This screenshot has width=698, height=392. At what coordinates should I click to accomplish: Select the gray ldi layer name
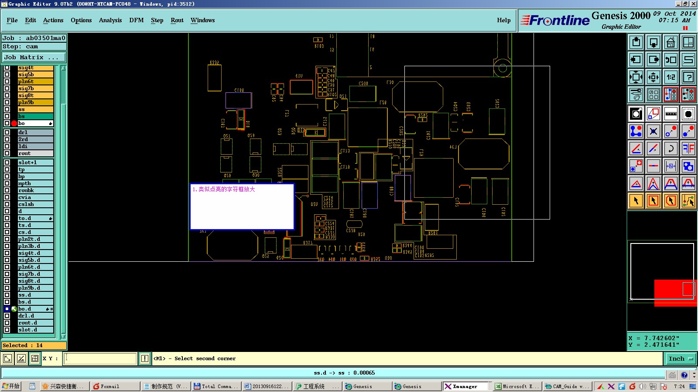pos(35,146)
